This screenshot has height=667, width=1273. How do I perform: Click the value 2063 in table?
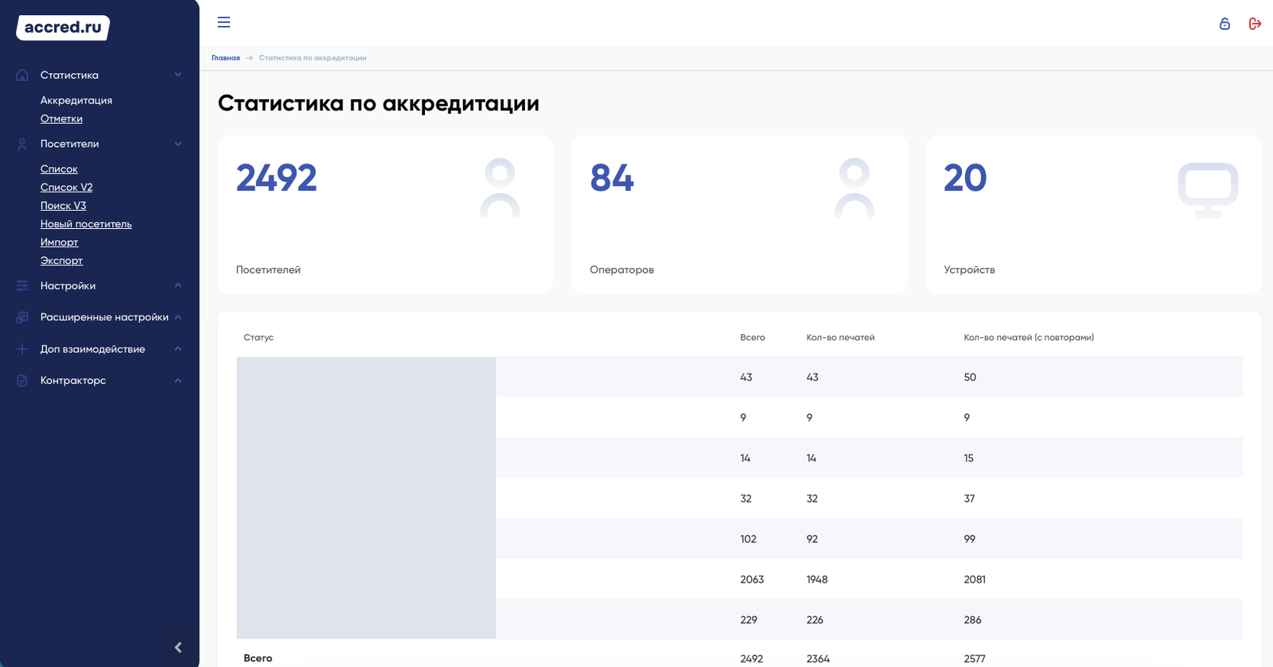coord(752,580)
